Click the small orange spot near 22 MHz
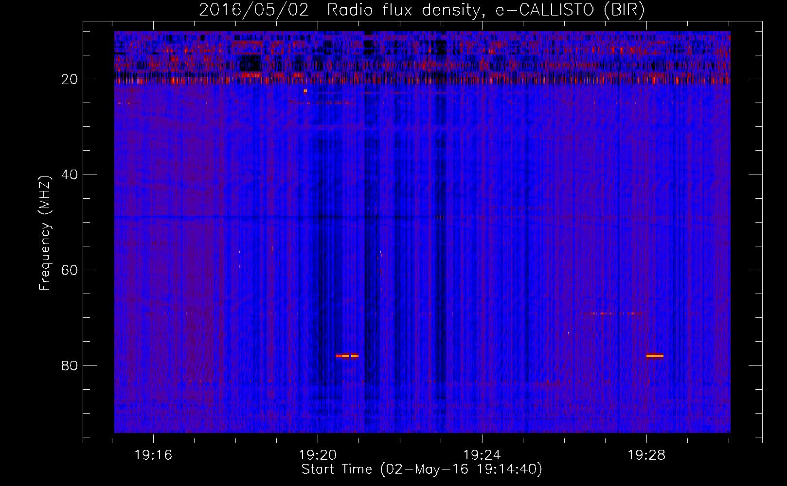Screen dimensions: 787x486 [x=305, y=91]
